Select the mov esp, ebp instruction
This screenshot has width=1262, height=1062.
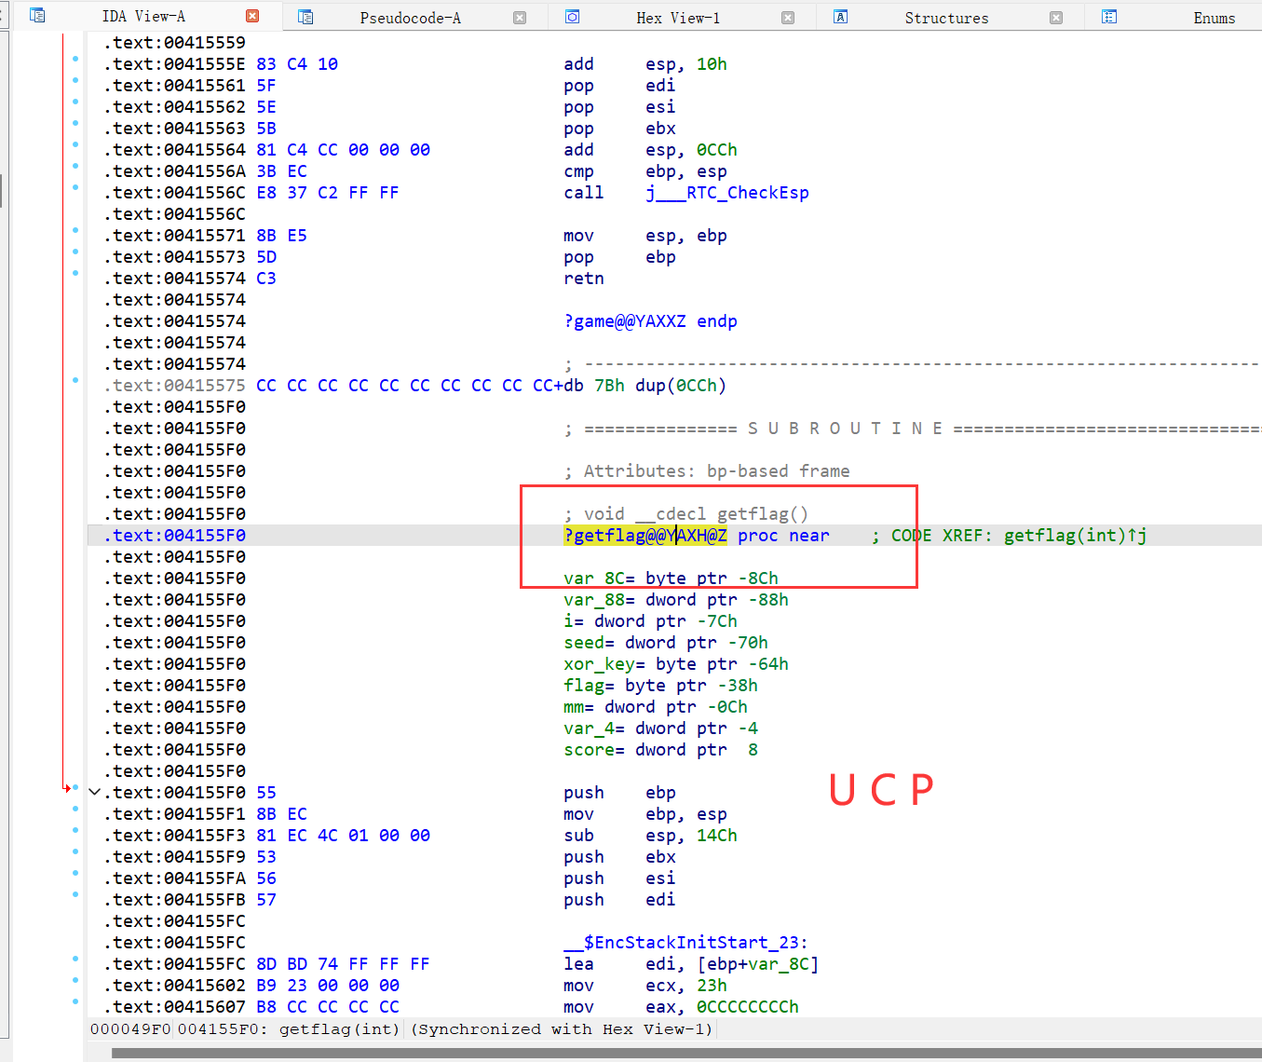tap(645, 236)
